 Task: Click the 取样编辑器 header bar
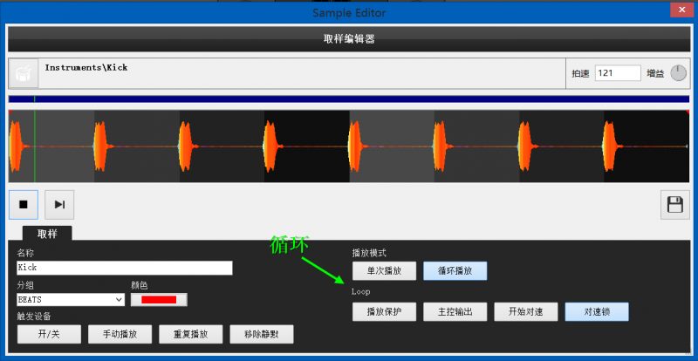click(x=349, y=38)
